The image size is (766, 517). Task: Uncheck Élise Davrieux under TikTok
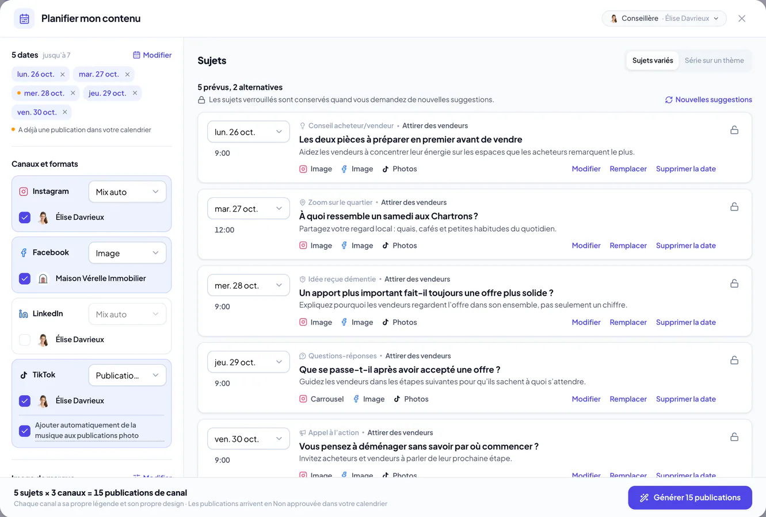point(25,401)
